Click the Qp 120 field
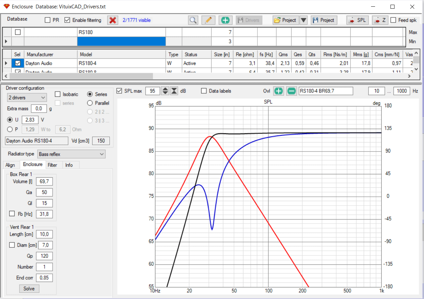Image resolution: width=424 pixels, height=299 pixels. [x=44, y=256]
